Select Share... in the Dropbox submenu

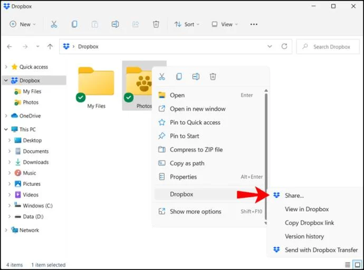coord(314,195)
